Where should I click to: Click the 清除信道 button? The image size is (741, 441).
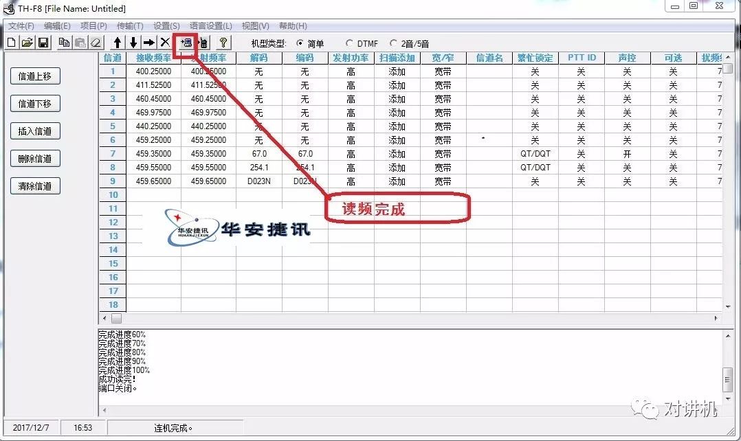35,185
